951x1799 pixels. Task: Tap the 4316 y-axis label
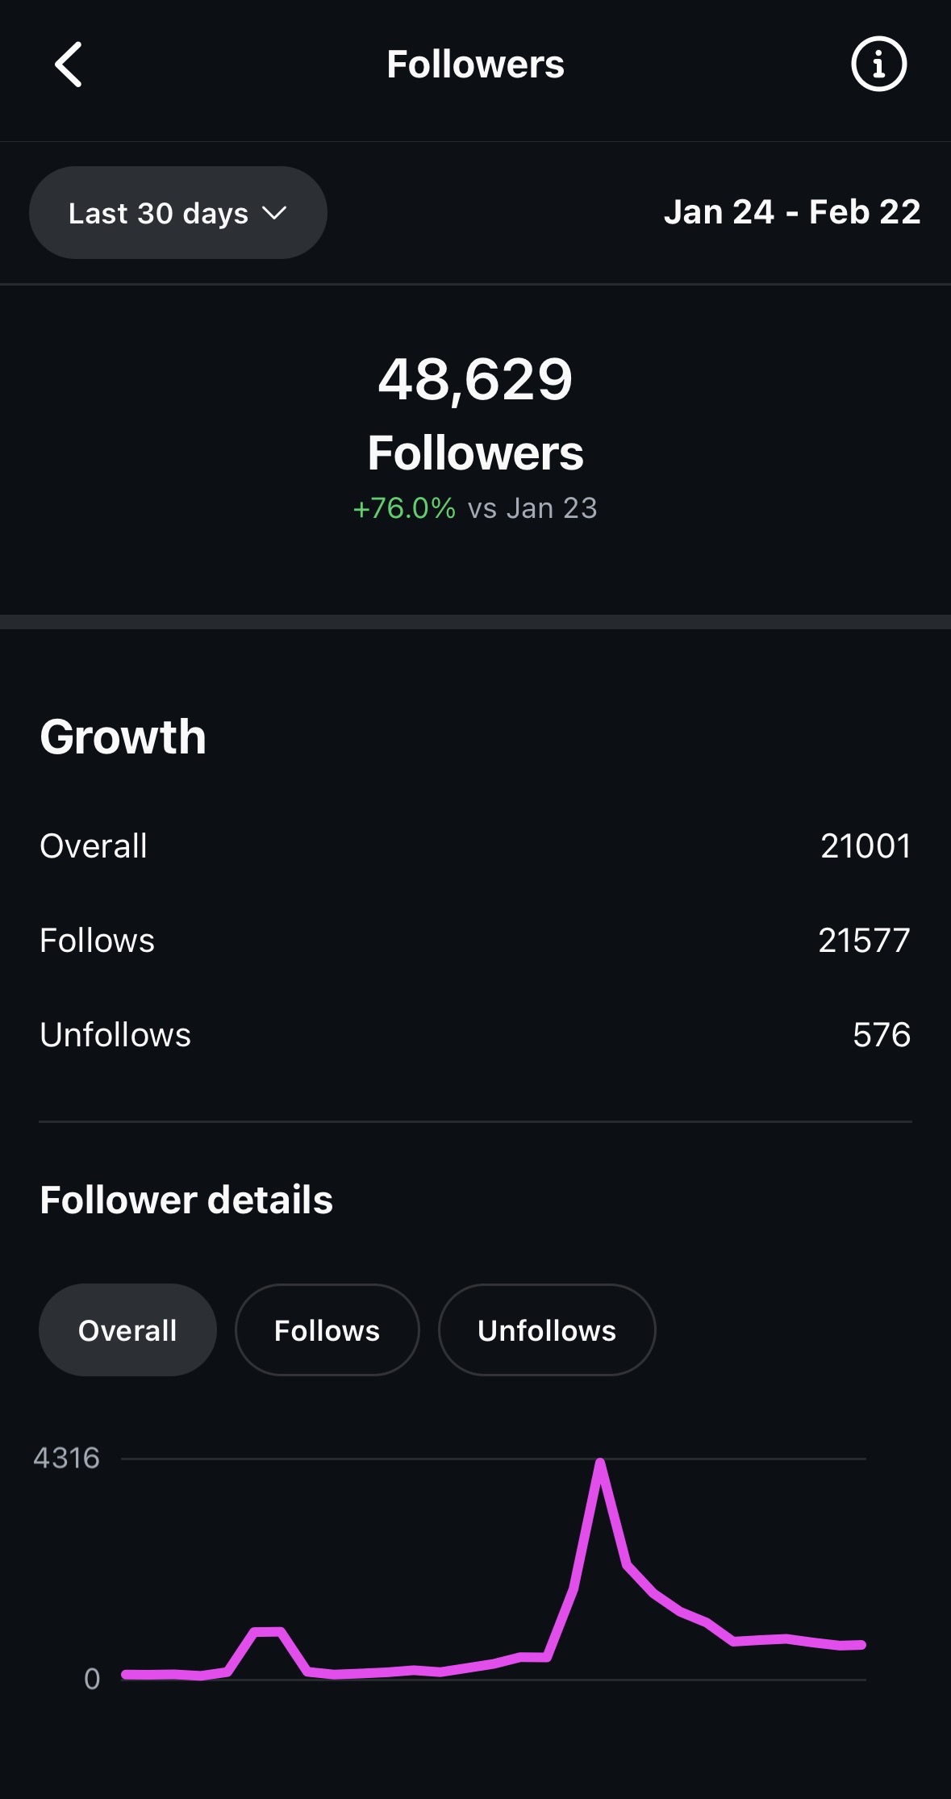[66, 1459]
